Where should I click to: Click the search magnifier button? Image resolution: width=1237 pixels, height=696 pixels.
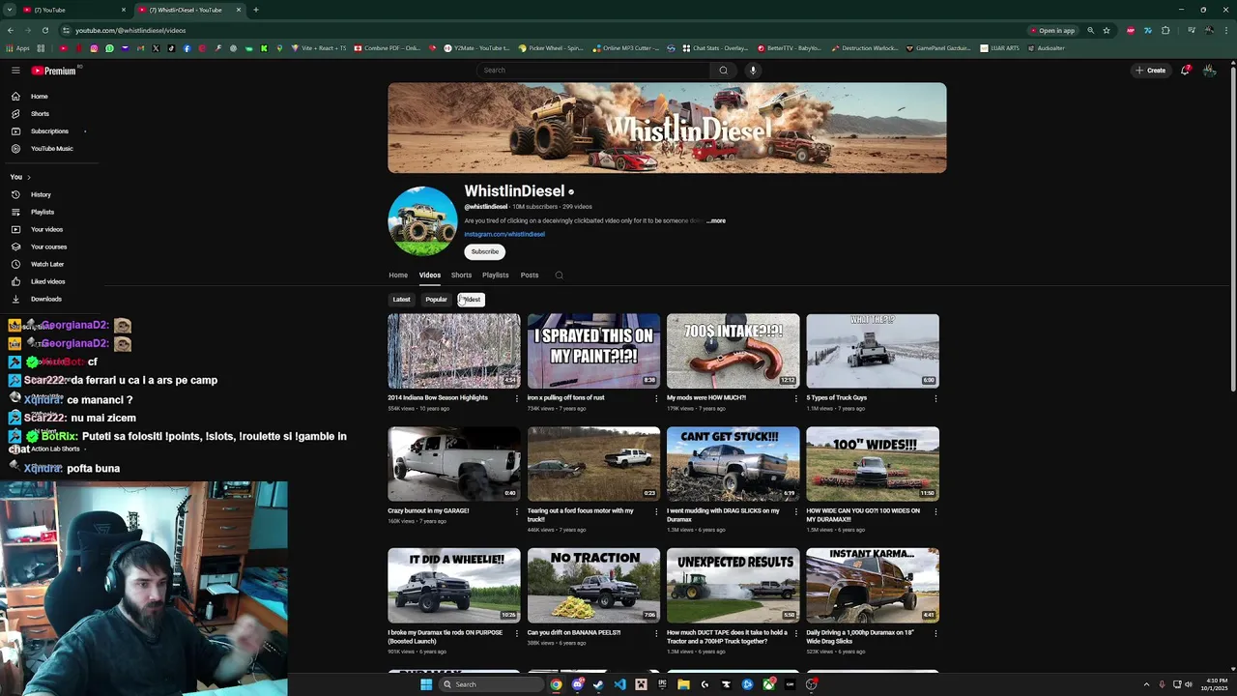723,71
